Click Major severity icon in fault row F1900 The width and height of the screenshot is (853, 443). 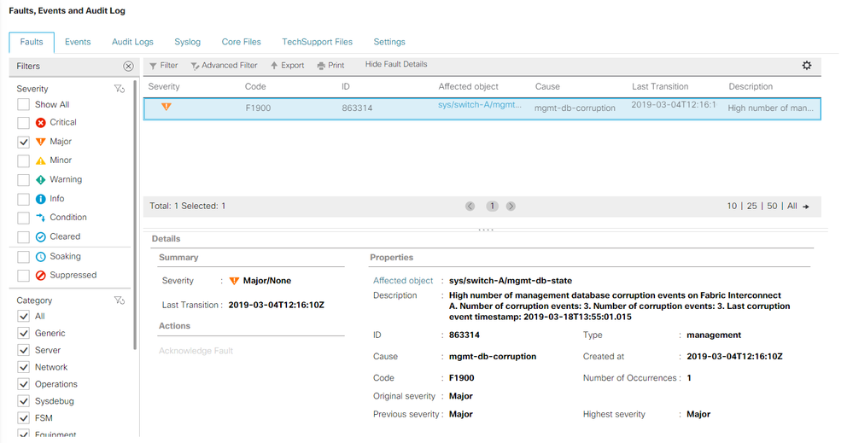point(167,107)
